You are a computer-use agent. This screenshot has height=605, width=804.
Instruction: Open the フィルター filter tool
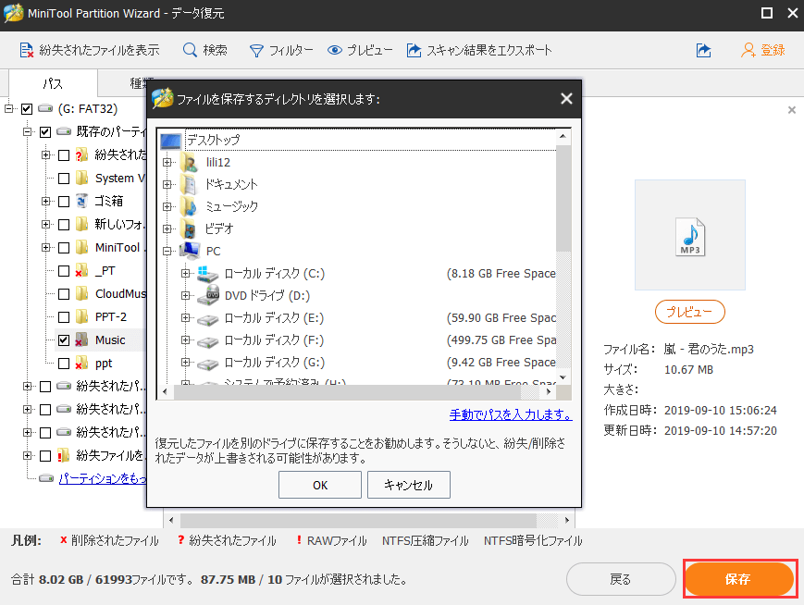(x=281, y=50)
